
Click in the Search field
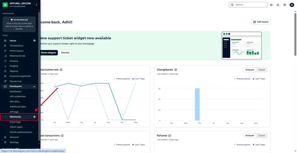point(248,5)
